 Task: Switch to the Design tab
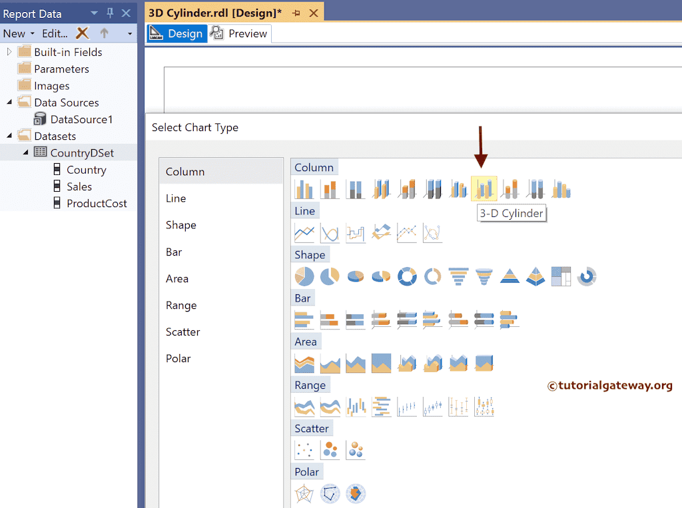tap(176, 33)
